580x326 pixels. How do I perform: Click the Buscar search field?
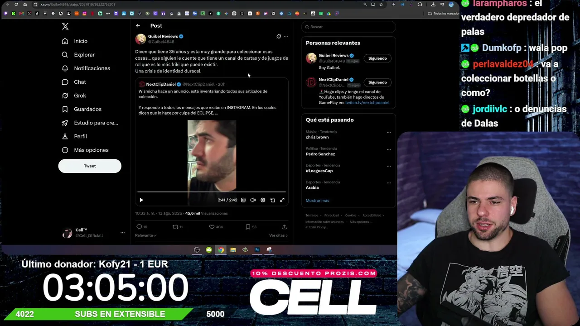click(x=348, y=27)
